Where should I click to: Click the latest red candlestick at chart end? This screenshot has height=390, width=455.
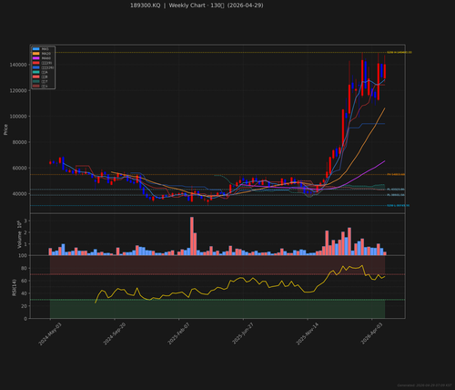point(385,71)
